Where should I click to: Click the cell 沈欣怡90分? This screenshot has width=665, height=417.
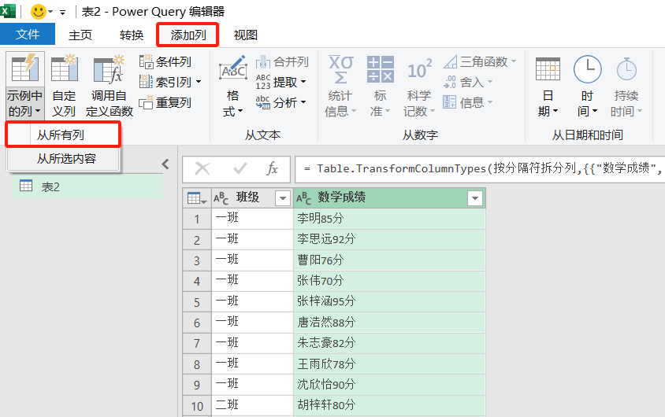click(x=389, y=385)
